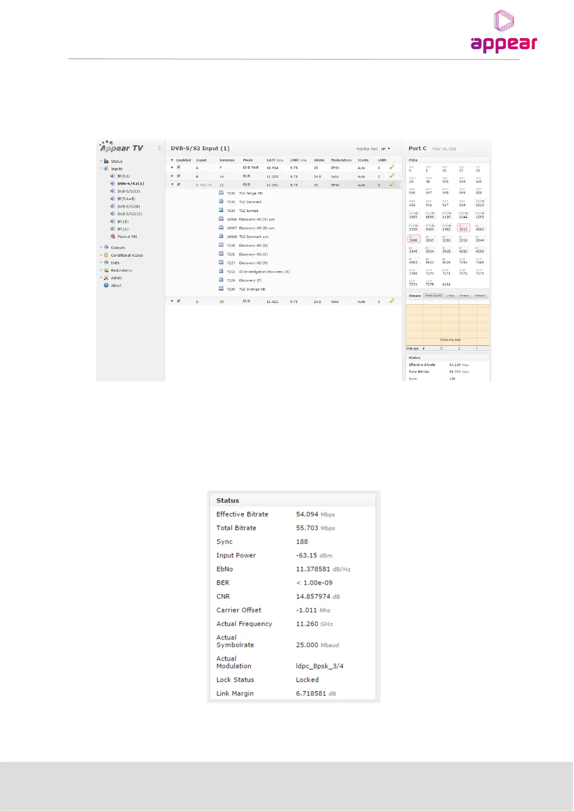The width and height of the screenshot is (574, 811).
Task: Collapse input row C Thor
Action: coord(172,184)
